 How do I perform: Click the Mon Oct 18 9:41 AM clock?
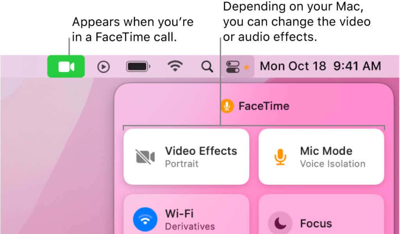point(320,66)
